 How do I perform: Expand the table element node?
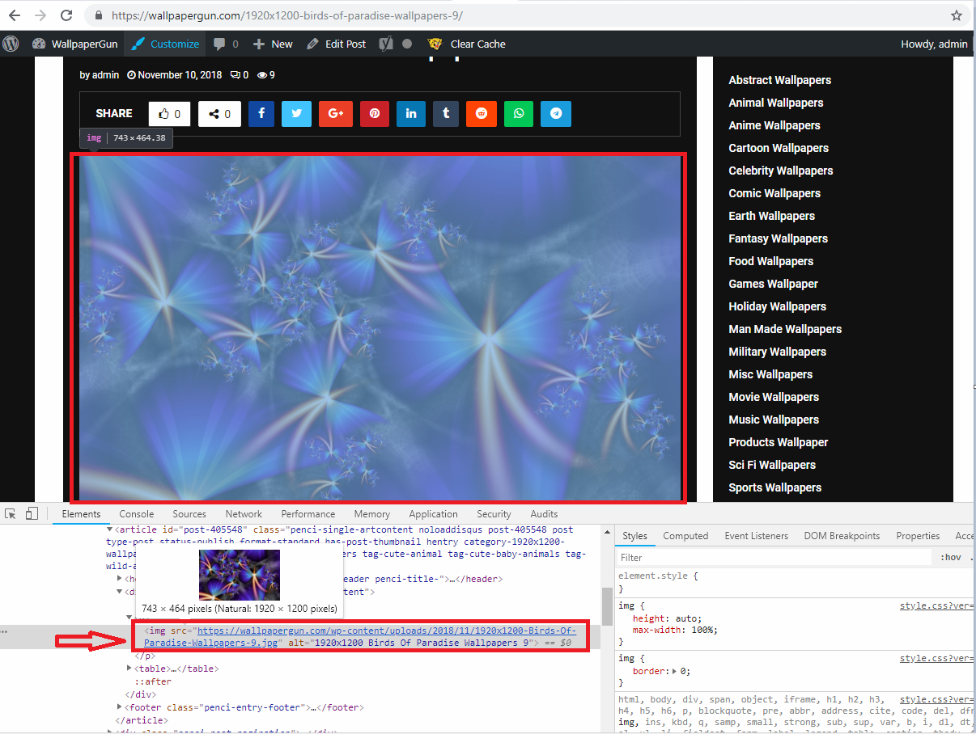(130, 669)
